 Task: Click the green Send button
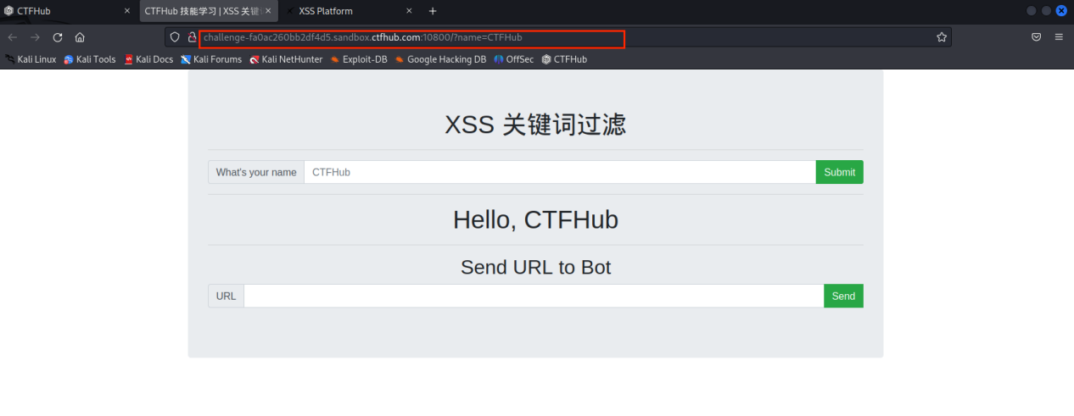click(x=843, y=296)
